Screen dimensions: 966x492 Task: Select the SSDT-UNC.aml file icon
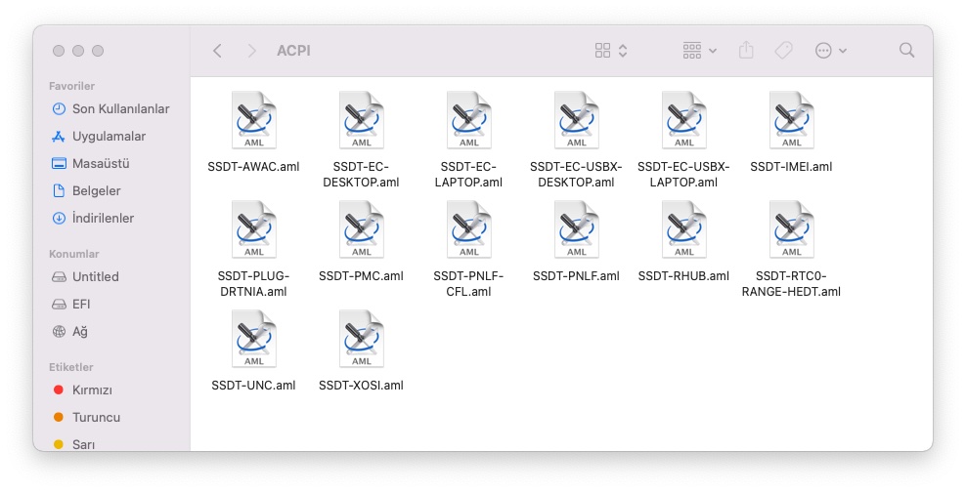click(x=254, y=339)
